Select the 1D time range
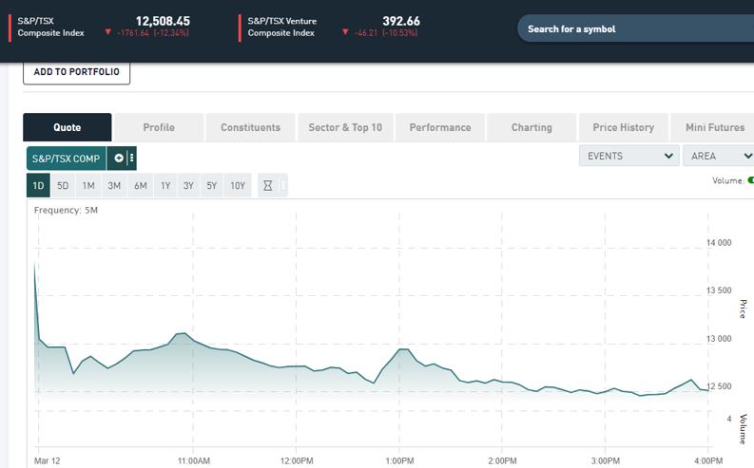Viewport: 754px width, 468px height. pos(38,185)
